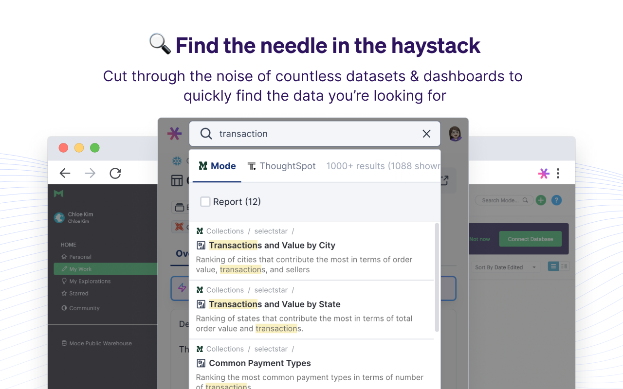623x389 pixels.
Task: Click the HOME heading in the Mode sidebar
Action: click(x=69, y=245)
